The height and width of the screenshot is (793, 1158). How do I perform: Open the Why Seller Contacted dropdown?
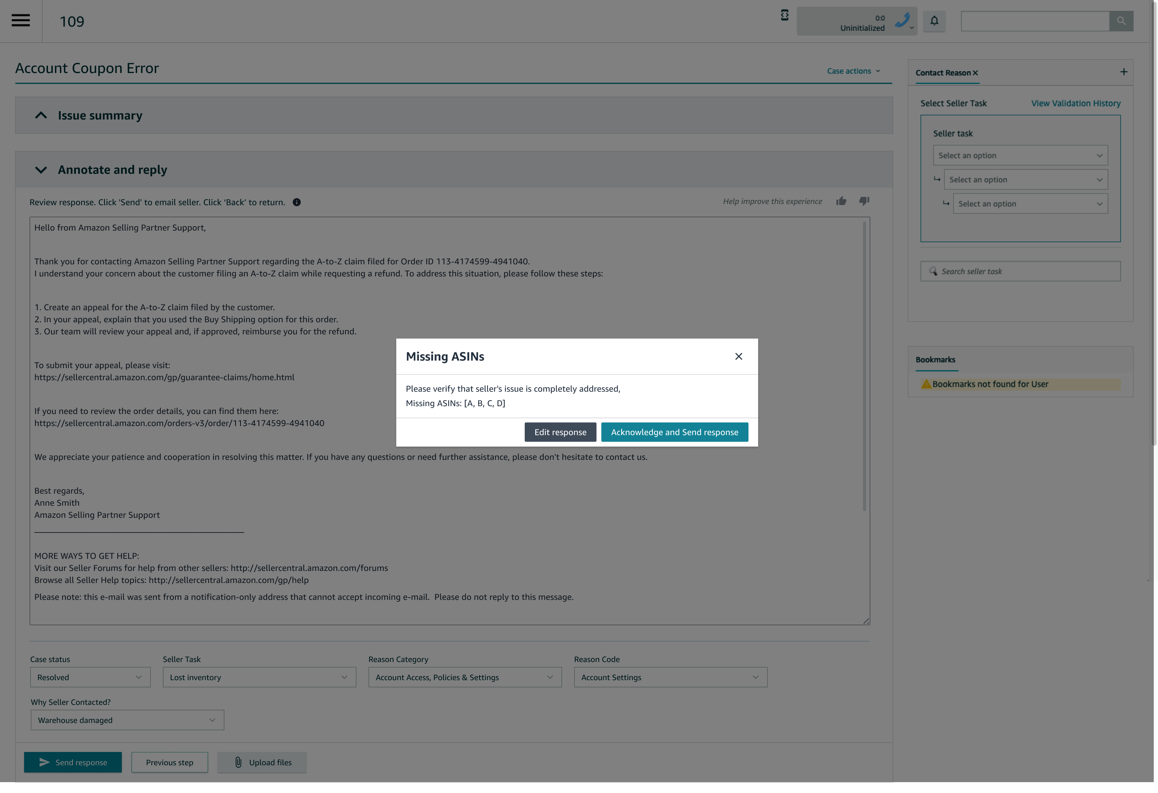point(127,720)
